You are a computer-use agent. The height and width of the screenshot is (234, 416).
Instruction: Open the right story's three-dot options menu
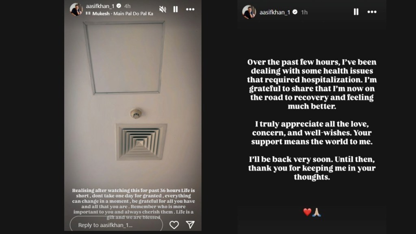click(372, 12)
